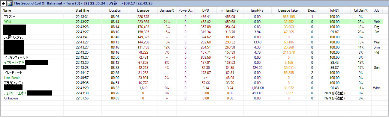
Task: Click the back arrow icon in title bar
Action: (x=3, y=4)
